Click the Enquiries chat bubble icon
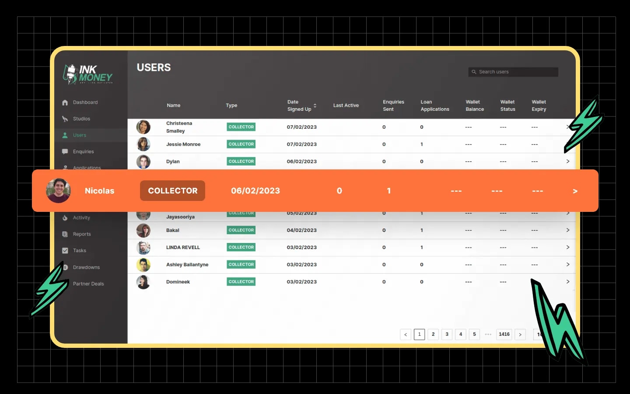Viewport: 630px width, 394px height. pos(65,151)
